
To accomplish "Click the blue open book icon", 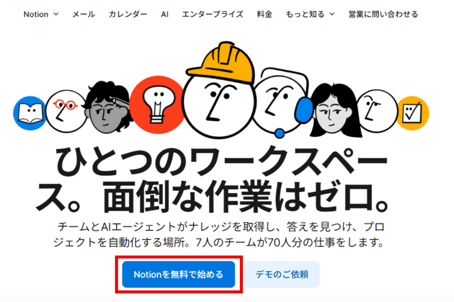I will pos(30,113).
